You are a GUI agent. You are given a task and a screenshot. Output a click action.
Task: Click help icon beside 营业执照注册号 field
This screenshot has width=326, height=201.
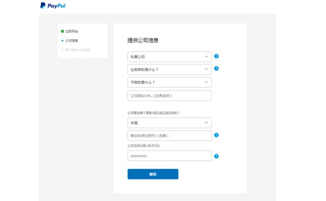pyautogui.click(x=216, y=135)
